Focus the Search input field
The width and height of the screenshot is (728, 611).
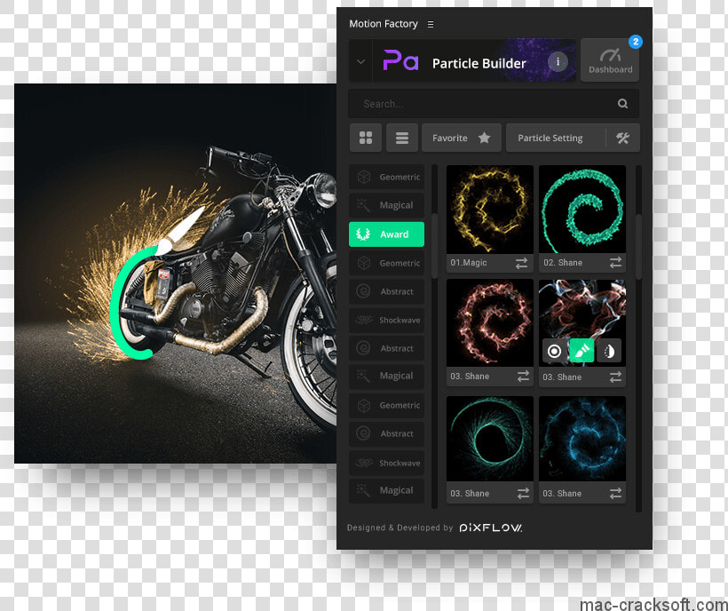point(493,104)
